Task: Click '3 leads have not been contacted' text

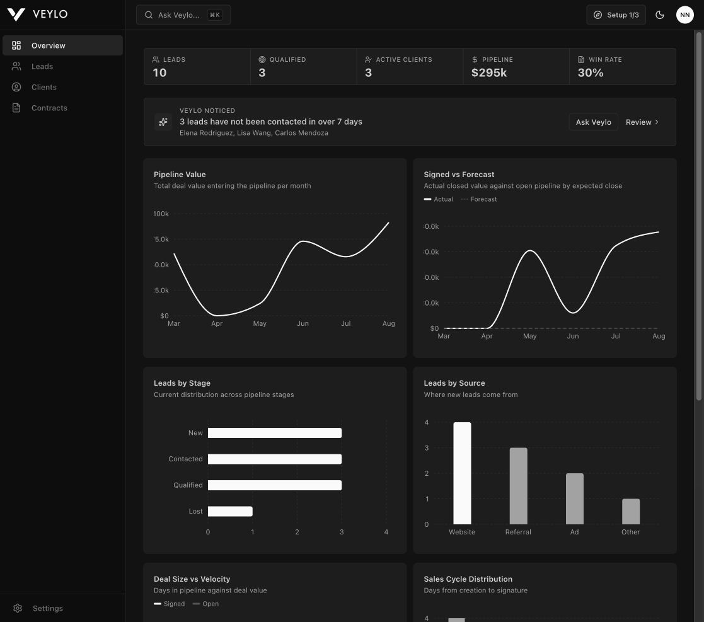Action: [x=271, y=122]
